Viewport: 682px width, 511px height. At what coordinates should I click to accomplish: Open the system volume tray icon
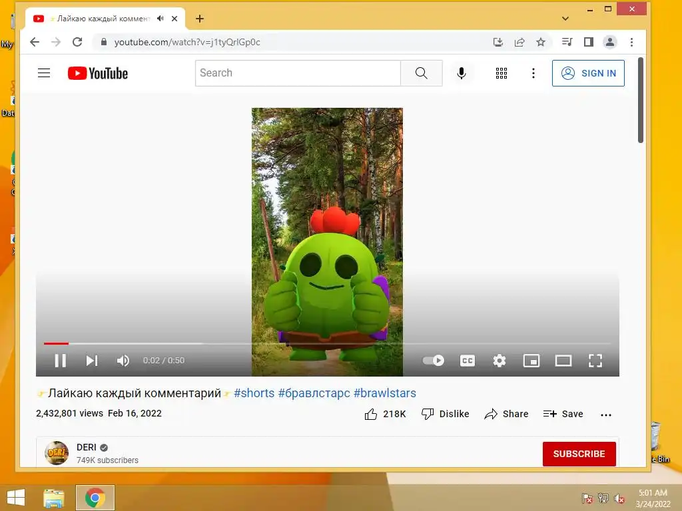(x=619, y=498)
